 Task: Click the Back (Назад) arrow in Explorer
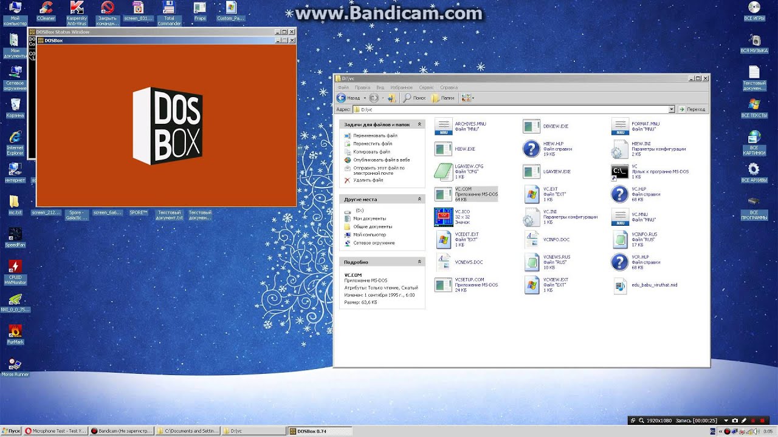pyautogui.click(x=341, y=98)
